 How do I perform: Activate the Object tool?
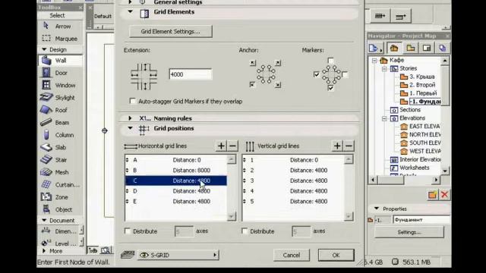(x=61, y=209)
